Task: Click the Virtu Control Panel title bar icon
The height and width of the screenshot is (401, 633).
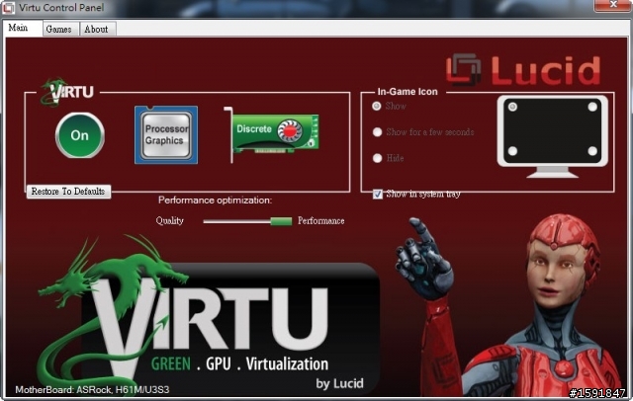Action: [9, 7]
